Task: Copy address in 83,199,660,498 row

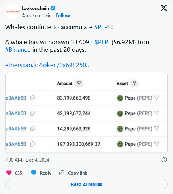Action: [32, 98]
